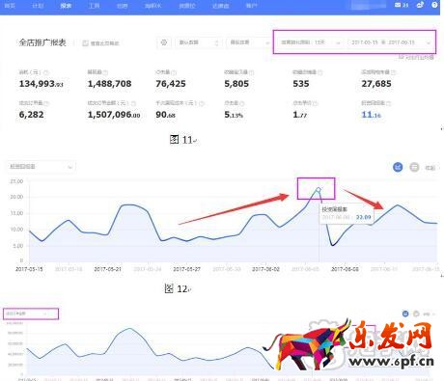Viewport: 444px width, 381px height.
Task: Open 达摩盘 in the top navigation
Action: click(221, 6)
